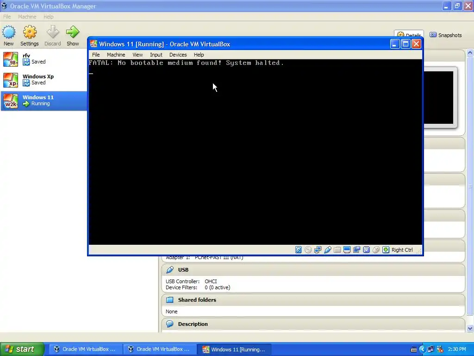Click the USB devices status icon
The width and height of the screenshot is (474, 356).
click(327, 250)
